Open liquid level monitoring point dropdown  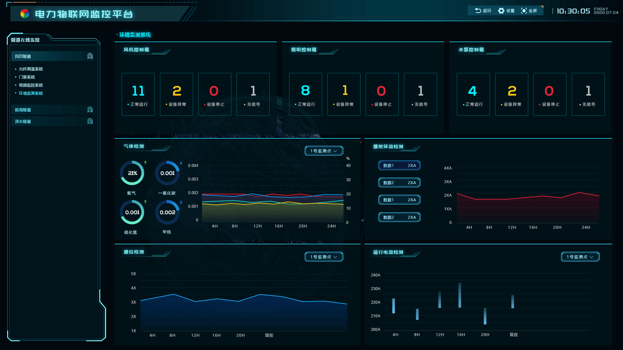324,257
